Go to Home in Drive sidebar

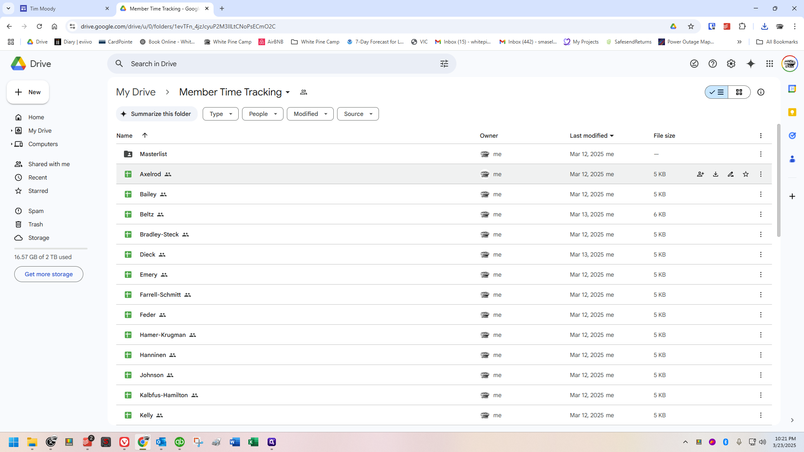[x=36, y=117]
